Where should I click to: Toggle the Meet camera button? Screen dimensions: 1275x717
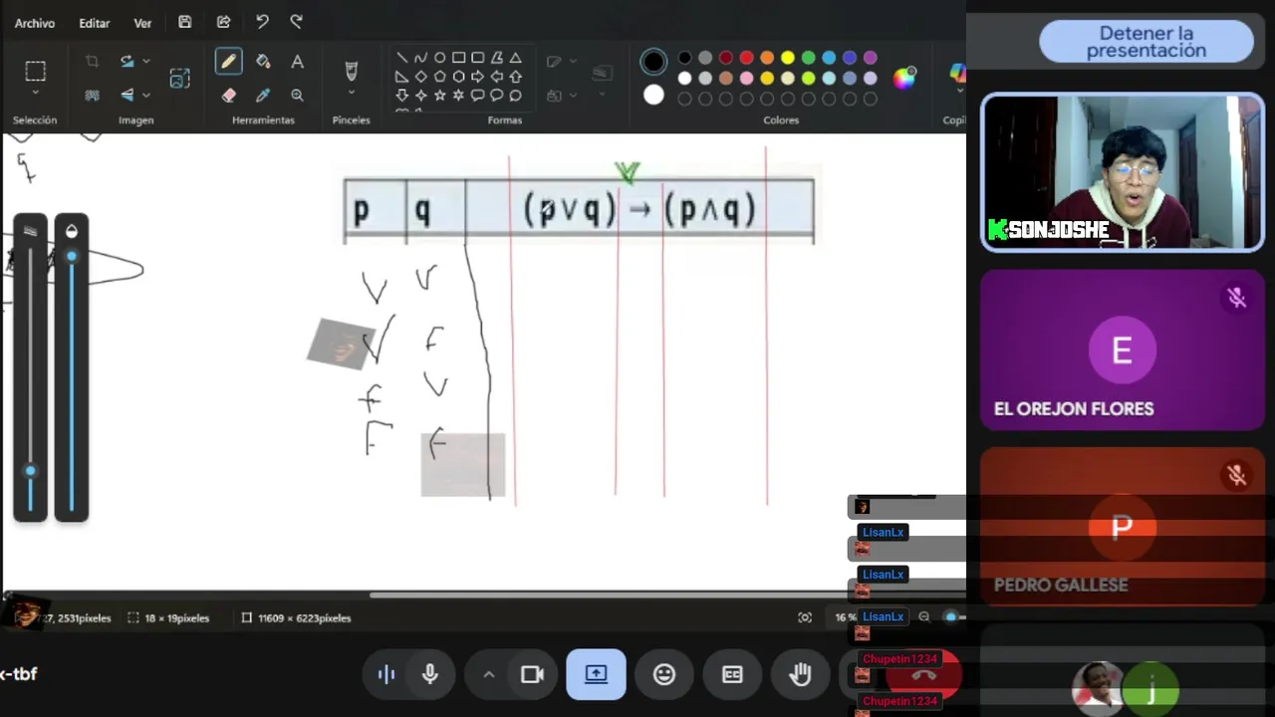(532, 674)
